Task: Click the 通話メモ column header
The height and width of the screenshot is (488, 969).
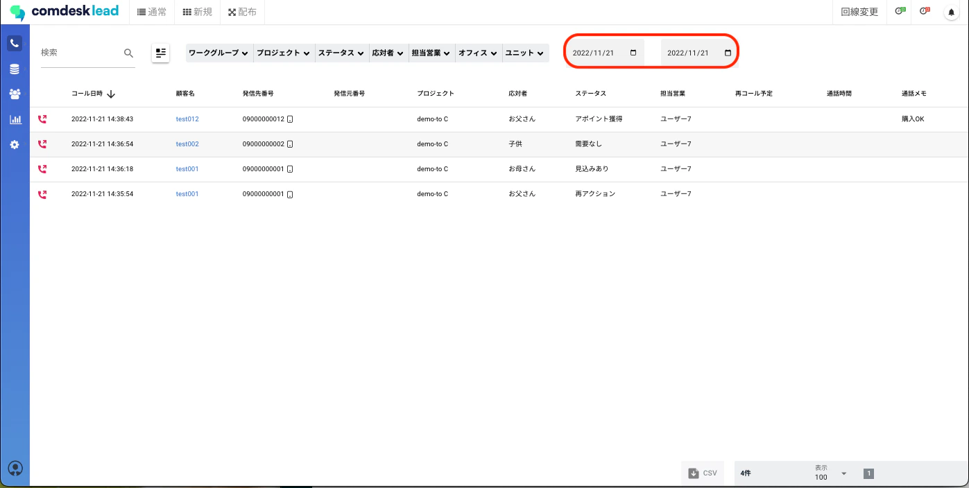Action: coord(914,94)
